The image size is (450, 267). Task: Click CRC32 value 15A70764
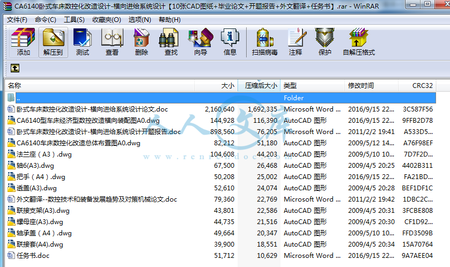[x=417, y=244]
